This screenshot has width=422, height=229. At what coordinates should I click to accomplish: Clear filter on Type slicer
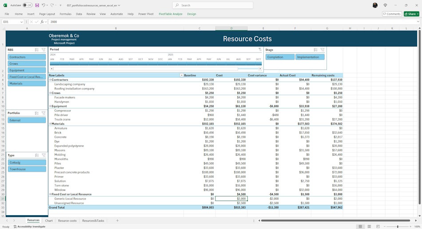(44, 156)
